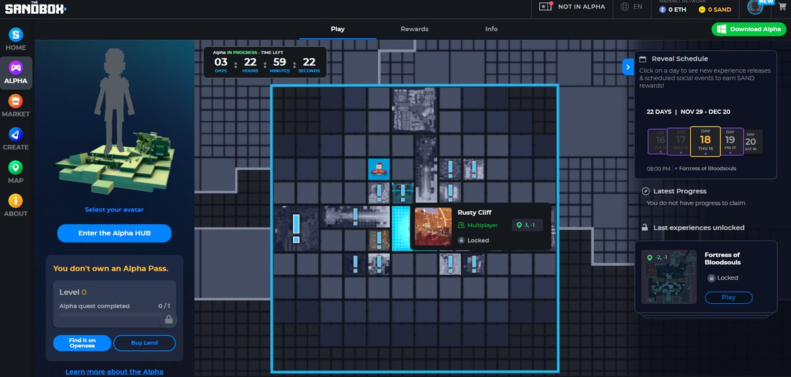The image size is (791, 377).
Task: Select Day 19 FRI 17 in schedule
Action: click(730, 141)
